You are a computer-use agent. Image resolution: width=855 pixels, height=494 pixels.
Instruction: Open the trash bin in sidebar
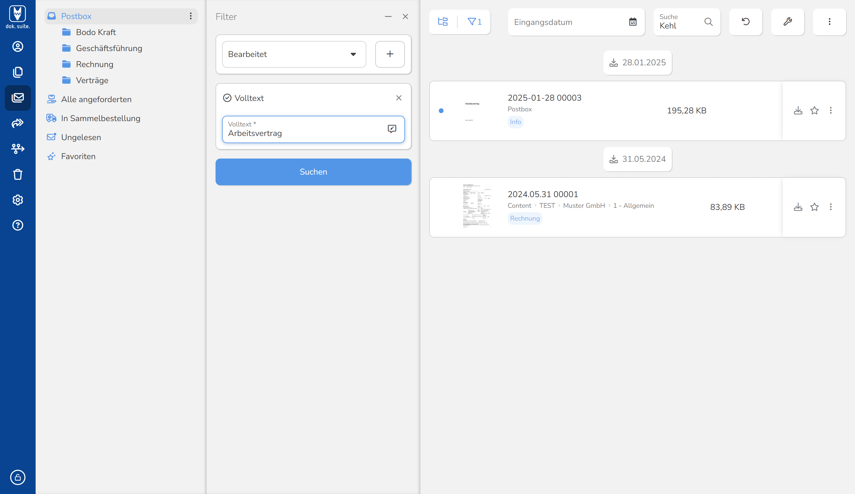pos(18,174)
